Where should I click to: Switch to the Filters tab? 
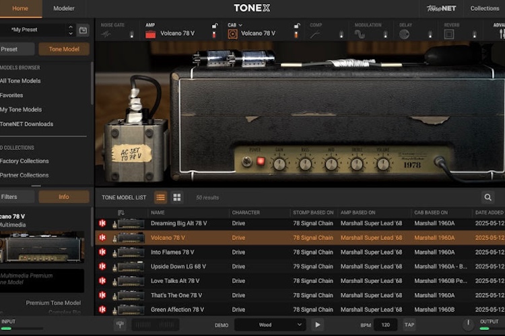coord(17,197)
